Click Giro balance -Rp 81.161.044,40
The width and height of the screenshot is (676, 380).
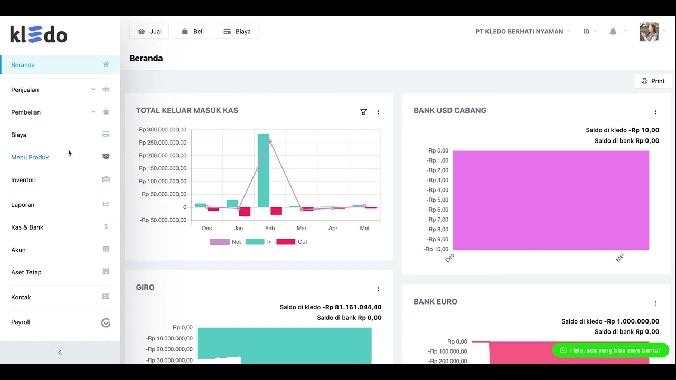pos(352,307)
